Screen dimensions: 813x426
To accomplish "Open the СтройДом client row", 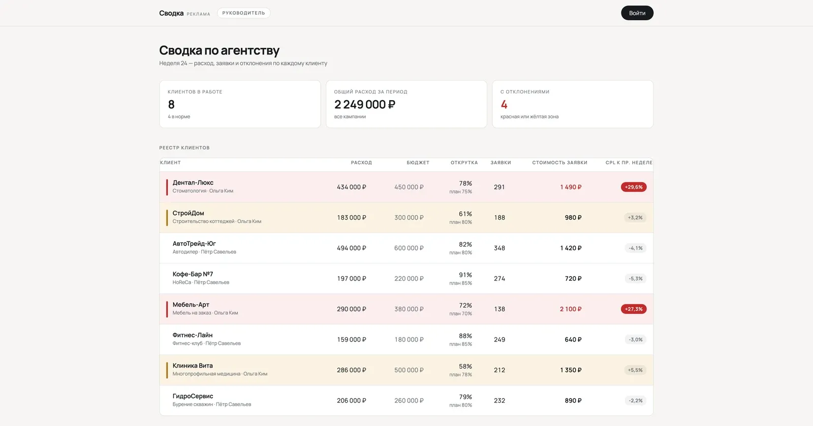I will (x=406, y=218).
